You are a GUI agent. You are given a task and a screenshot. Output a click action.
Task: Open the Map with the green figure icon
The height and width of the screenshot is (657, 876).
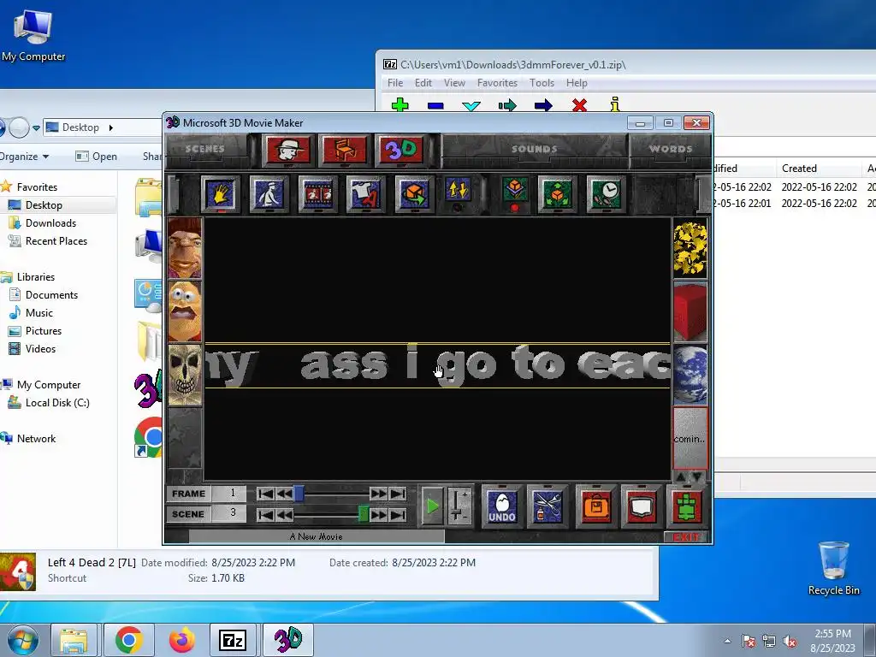point(688,506)
